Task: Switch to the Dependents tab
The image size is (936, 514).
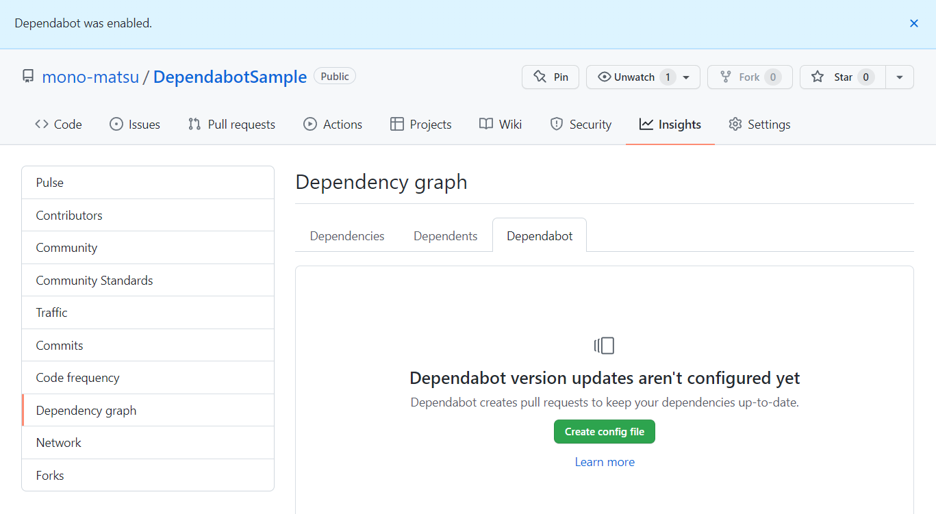Action: pos(445,235)
